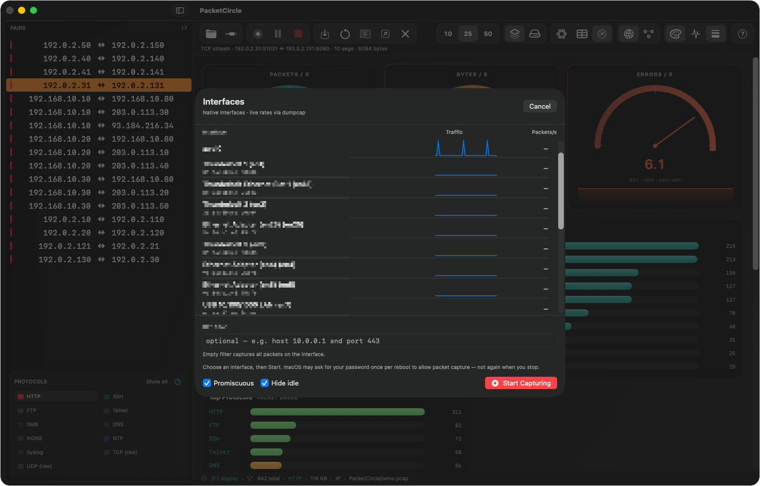
Task: Click the stacked rows icon beside the pulse
Action: (x=716, y=34)
